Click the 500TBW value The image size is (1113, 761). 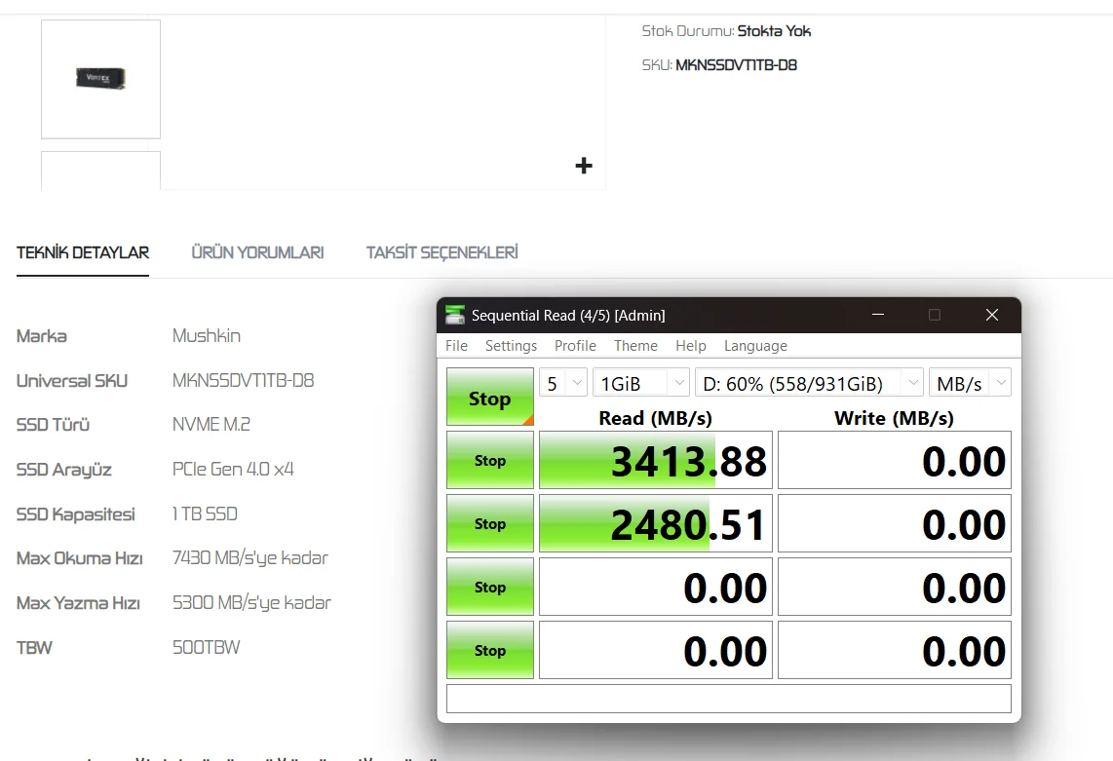tap(207, 647)
